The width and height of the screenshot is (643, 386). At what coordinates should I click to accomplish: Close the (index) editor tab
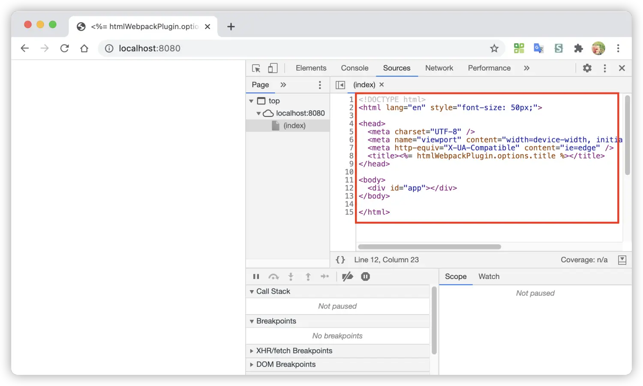[382, 85]
